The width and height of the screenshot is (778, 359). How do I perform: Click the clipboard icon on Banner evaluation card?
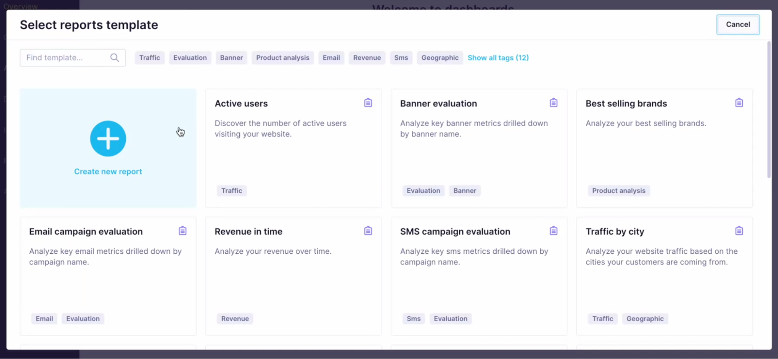coord(553,103)
